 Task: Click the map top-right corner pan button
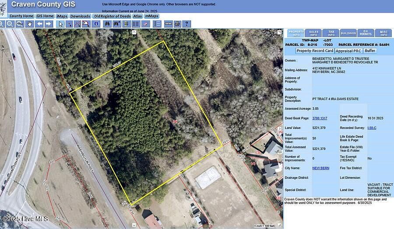(x=279, y=32)
